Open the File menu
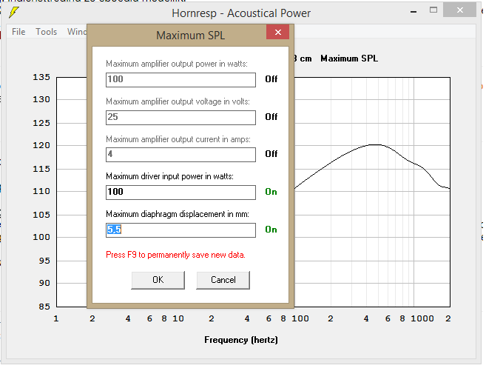 pos(18,32)
